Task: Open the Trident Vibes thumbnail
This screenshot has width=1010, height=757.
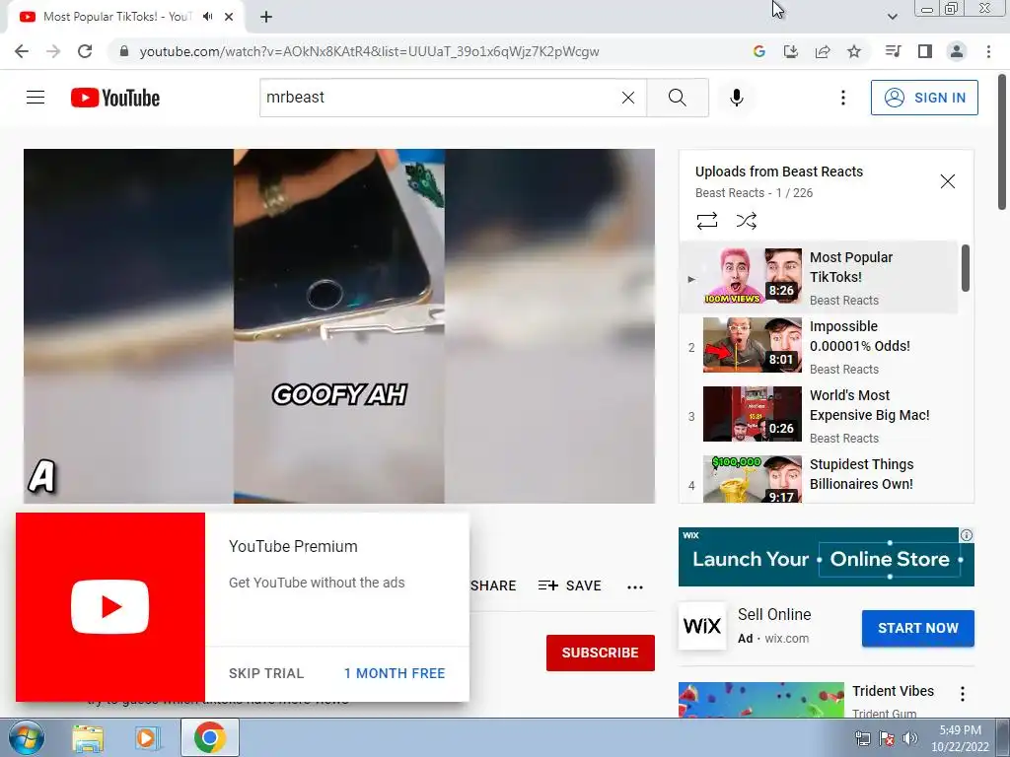Action: [760, 700]
